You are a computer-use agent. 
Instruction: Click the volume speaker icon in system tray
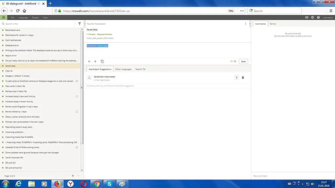(x=312, y=184)
